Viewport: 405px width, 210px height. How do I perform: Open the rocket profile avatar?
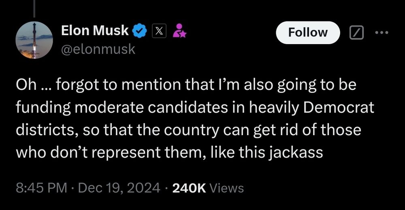pyautogui.click(x=34, y=40)
